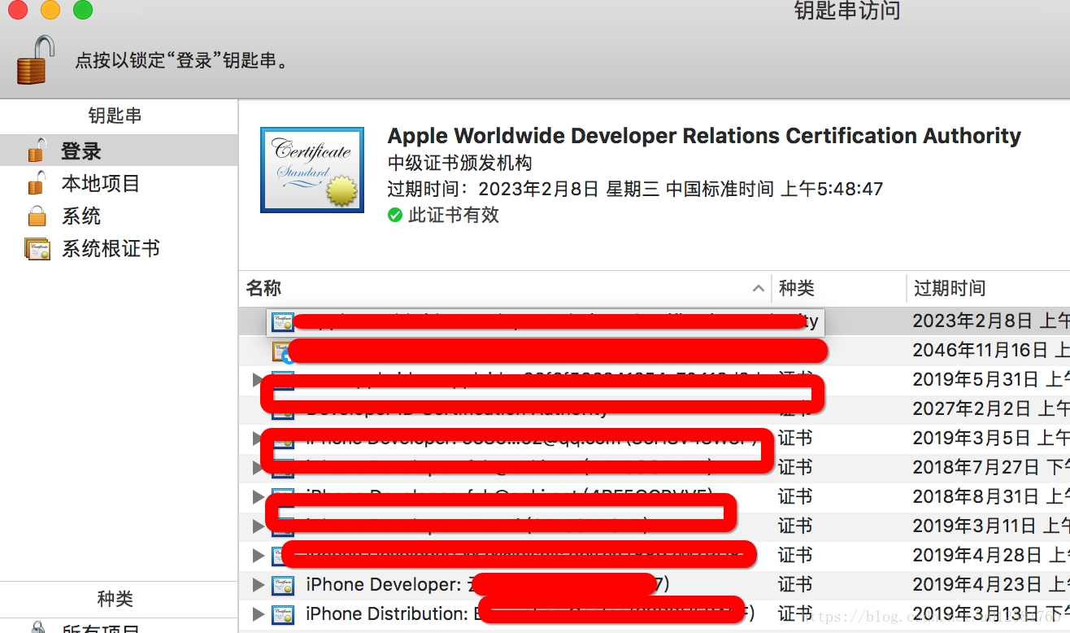Expand the iPhone Distribution certificate row

259,614
